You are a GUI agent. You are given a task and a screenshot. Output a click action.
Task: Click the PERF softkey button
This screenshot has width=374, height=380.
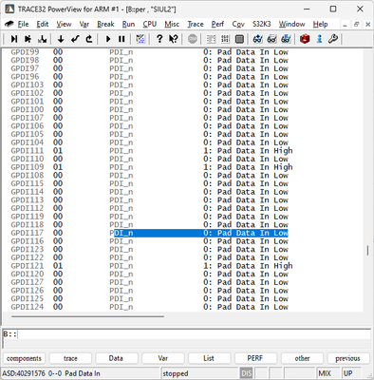pos(255,358)
